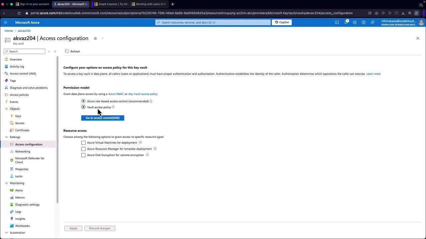Screen dimensions: 426x239
Task: Click the Refresh icon in the toolbar
Action: tap(67, 51)
